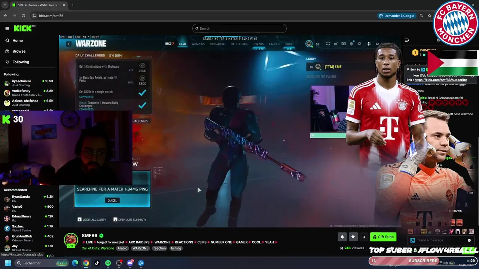This screenshot has width=479, height=269.
Task: Open Following in Kick sidebar
Action: pos(21,62)
